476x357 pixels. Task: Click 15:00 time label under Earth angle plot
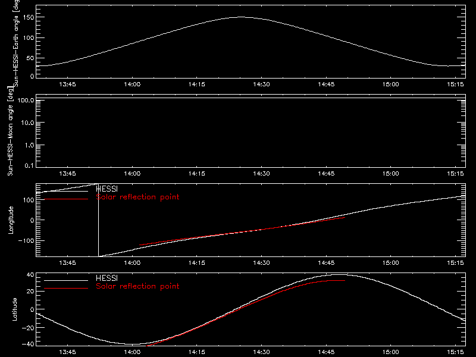click(391, 84)
